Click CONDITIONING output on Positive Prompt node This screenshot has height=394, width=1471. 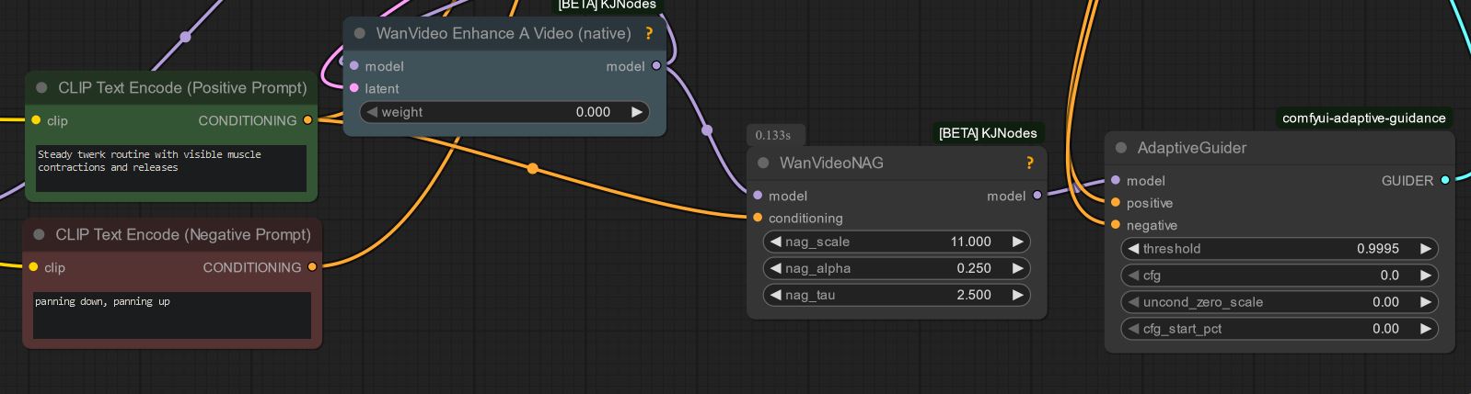click(308, 120)
